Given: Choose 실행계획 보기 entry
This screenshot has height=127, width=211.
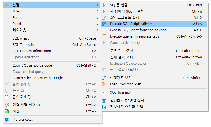Looking at the screenshot, I should pyautogui.click(x=154, y=78).
